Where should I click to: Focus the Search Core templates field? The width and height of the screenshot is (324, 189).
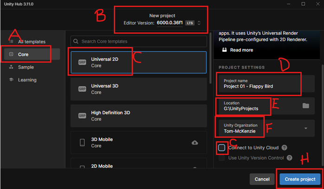click(139, 41)
